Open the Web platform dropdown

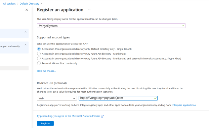[x=57, y=98]
